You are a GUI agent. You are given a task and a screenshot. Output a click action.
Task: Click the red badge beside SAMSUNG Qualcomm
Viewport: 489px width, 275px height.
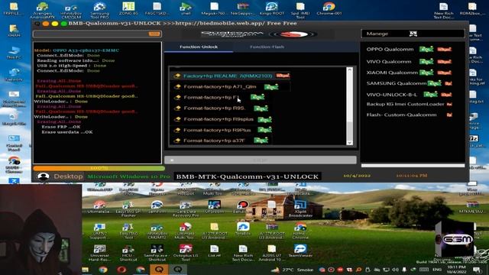(449, 83)
